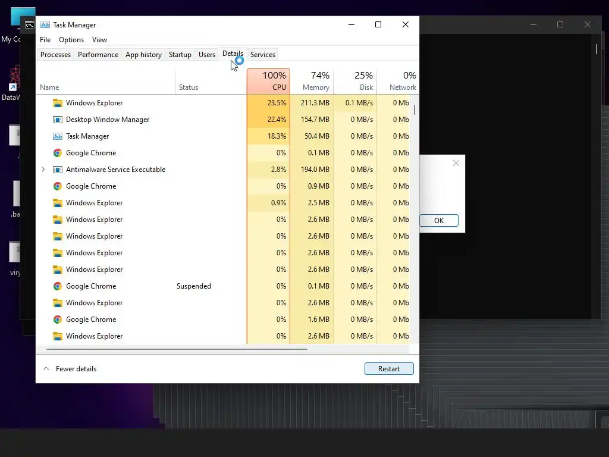This screenshot has height=457, width=609.
Task: Click the 18.3% CPU value
Action: click(277, 136)
